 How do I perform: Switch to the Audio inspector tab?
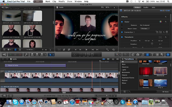146,7
